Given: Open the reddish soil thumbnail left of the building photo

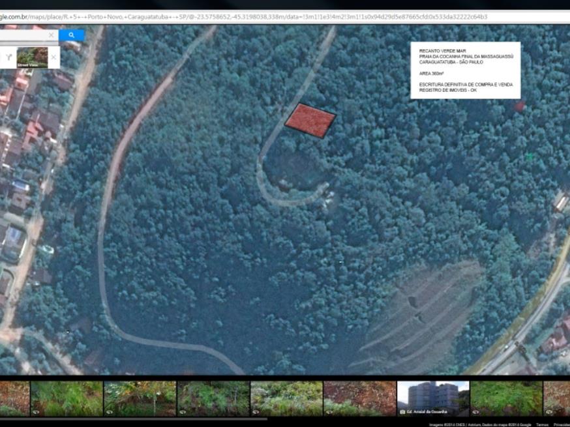Looking at the screenshot, I should pyautogui.click(x=359, y=398).
